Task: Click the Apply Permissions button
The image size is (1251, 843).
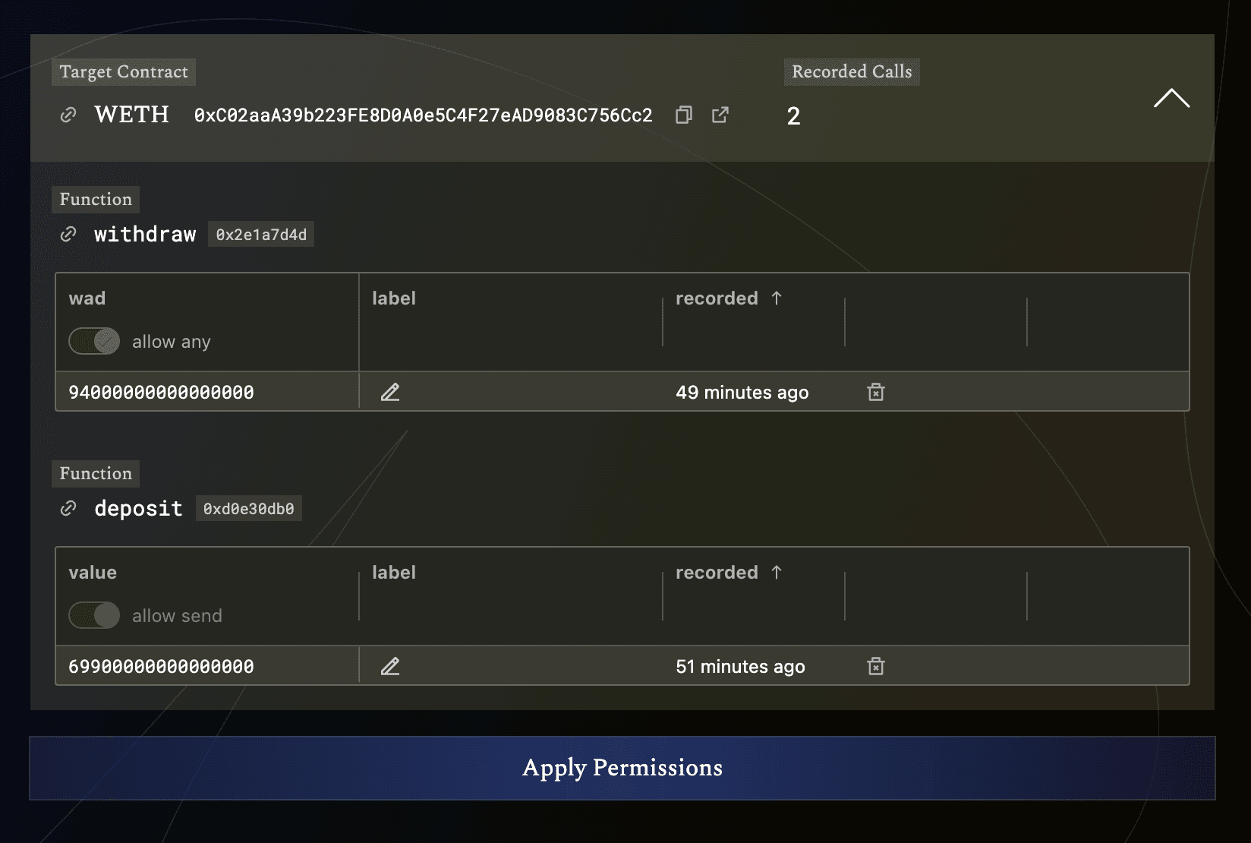Action: click(622, 768)
